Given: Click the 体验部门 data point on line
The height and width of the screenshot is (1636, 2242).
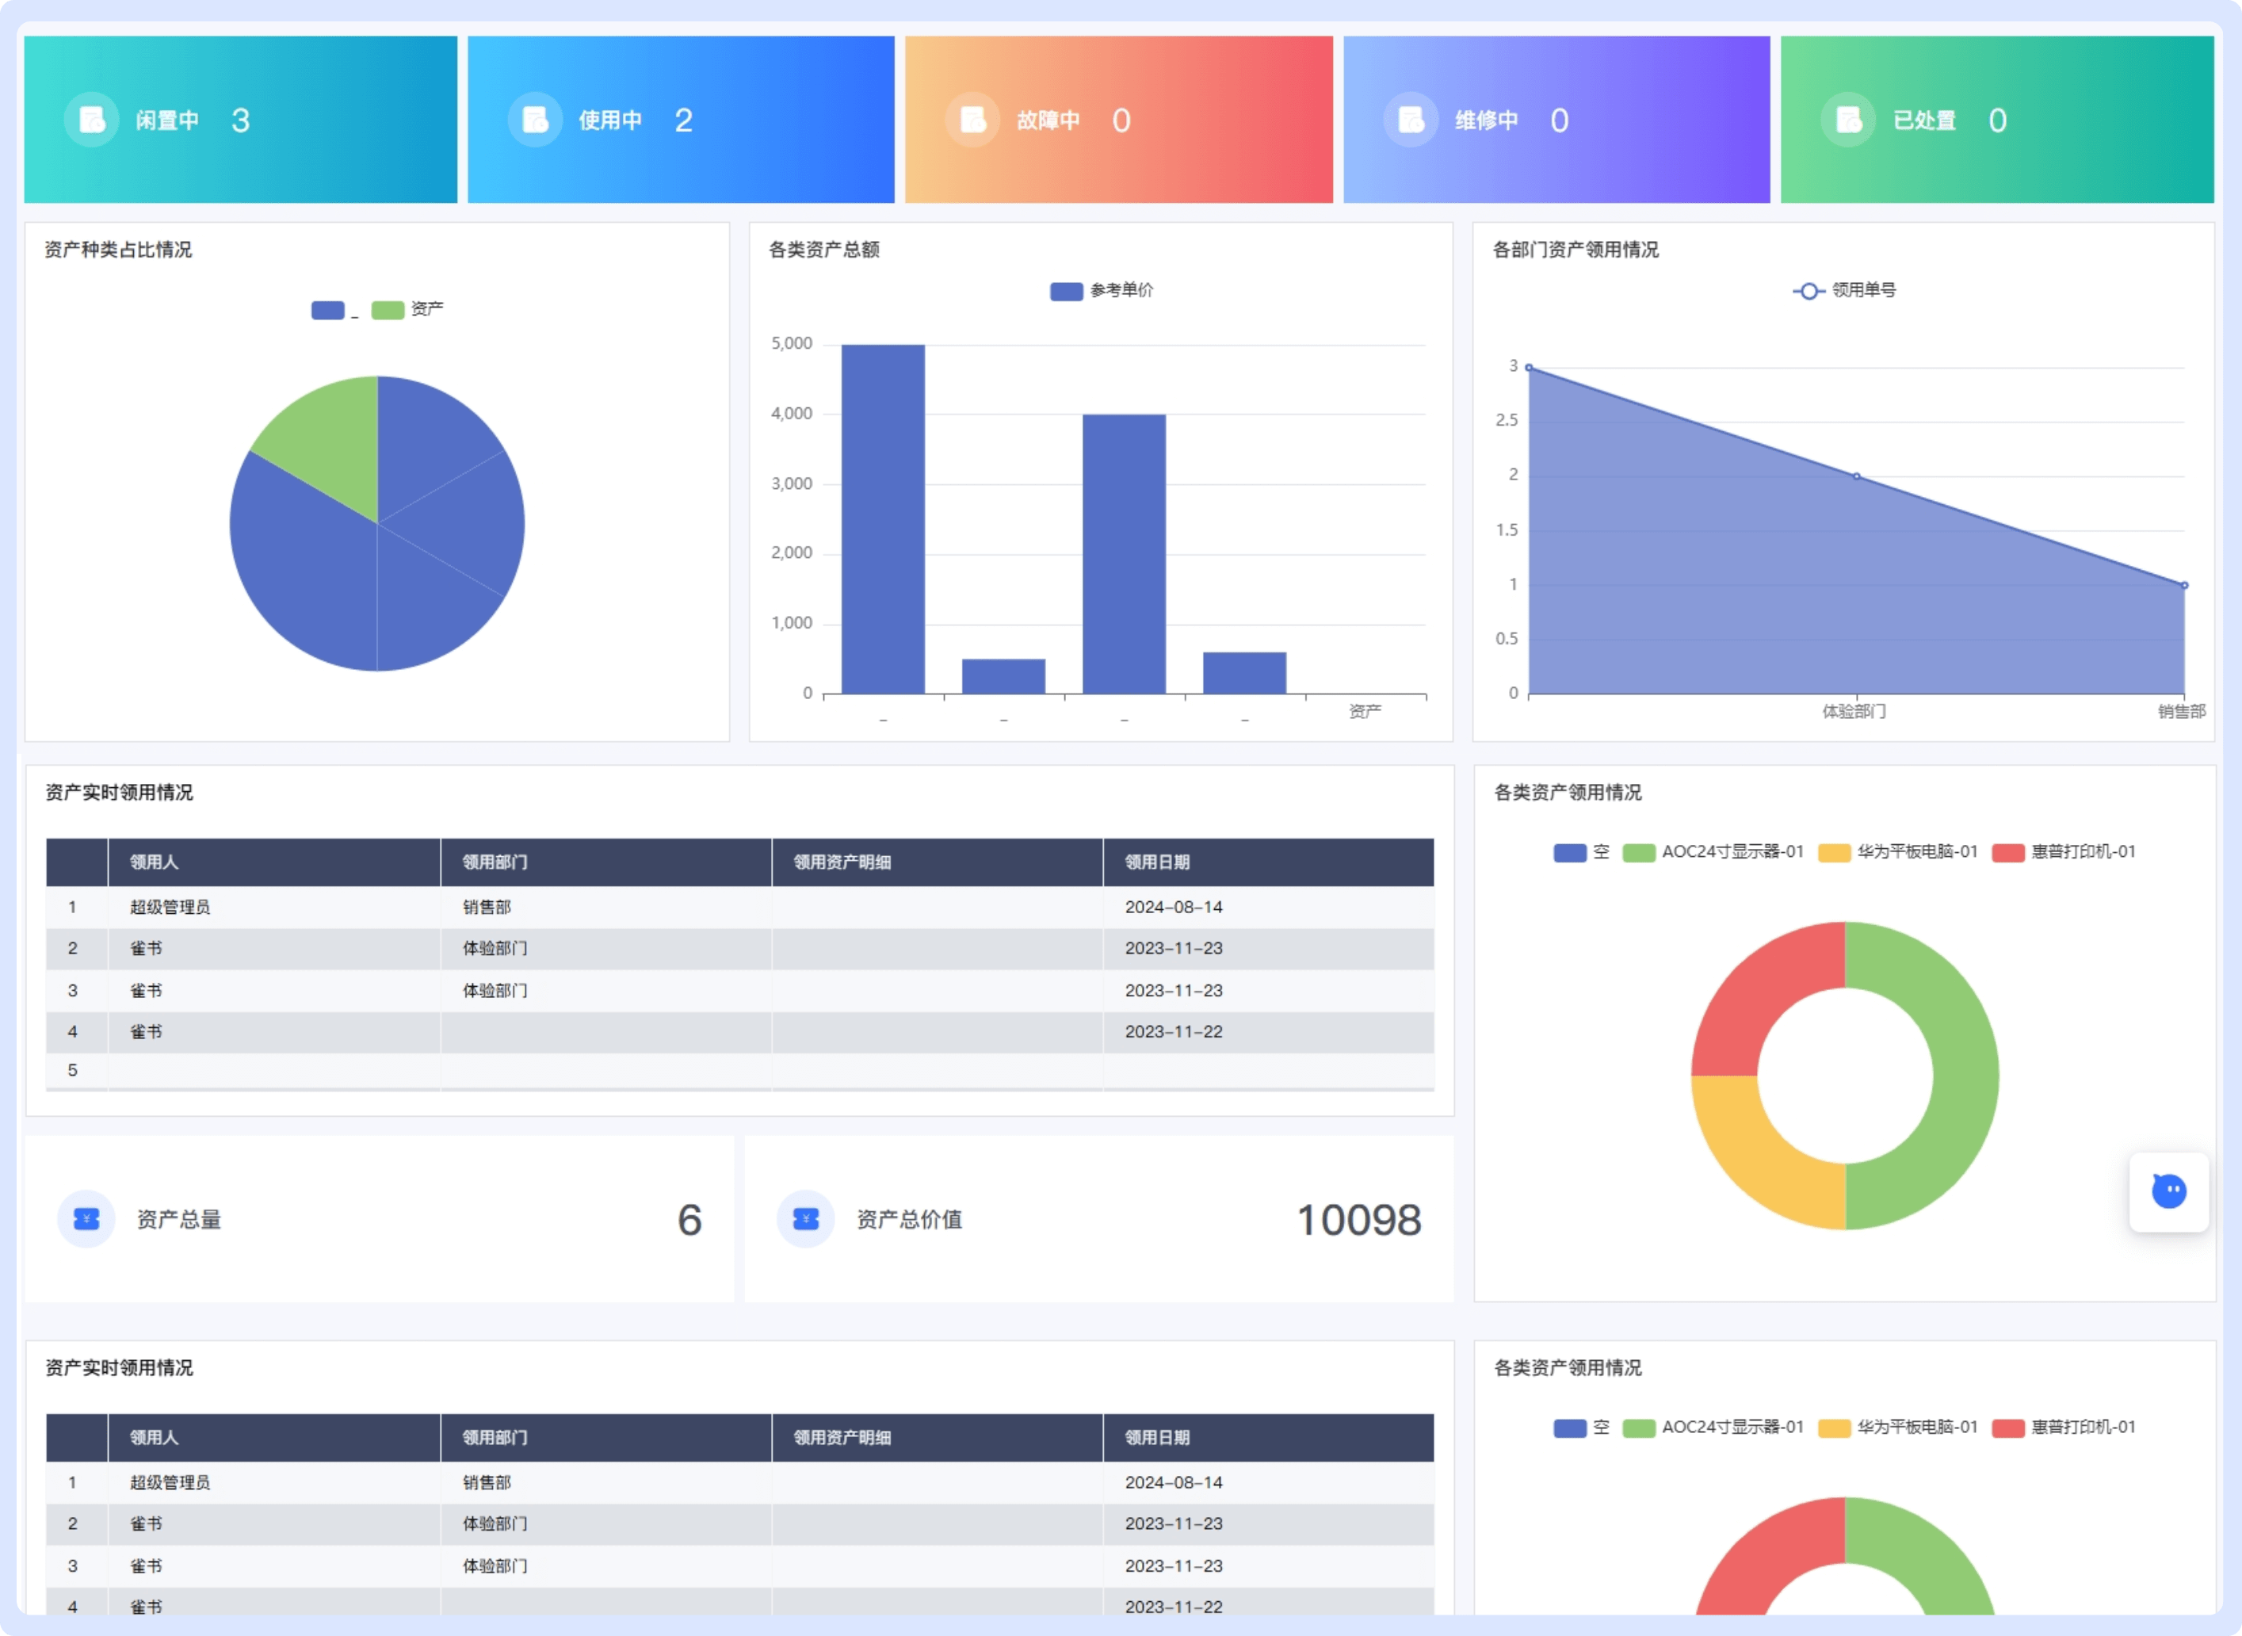Looking at the screenshot, I should [1857, 476].
